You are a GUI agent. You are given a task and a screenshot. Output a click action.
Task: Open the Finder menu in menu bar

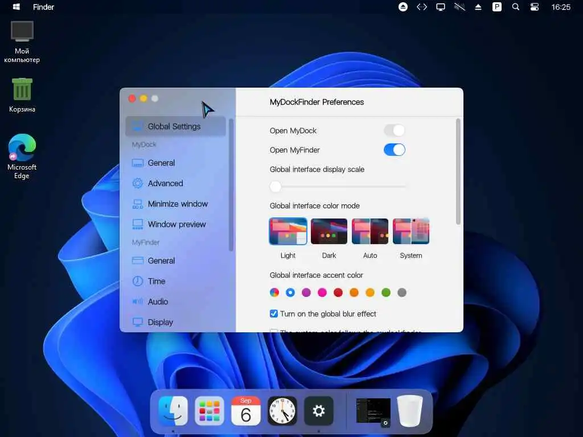(x=43, y=7)
